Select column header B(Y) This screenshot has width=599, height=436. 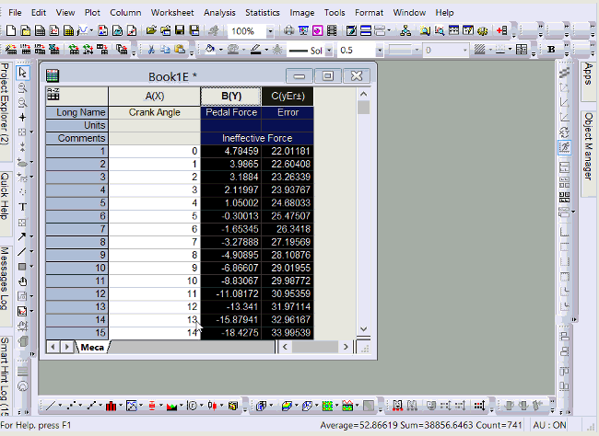click(230, 96)
